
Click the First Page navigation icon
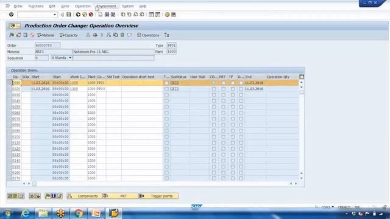pos(123,15)
